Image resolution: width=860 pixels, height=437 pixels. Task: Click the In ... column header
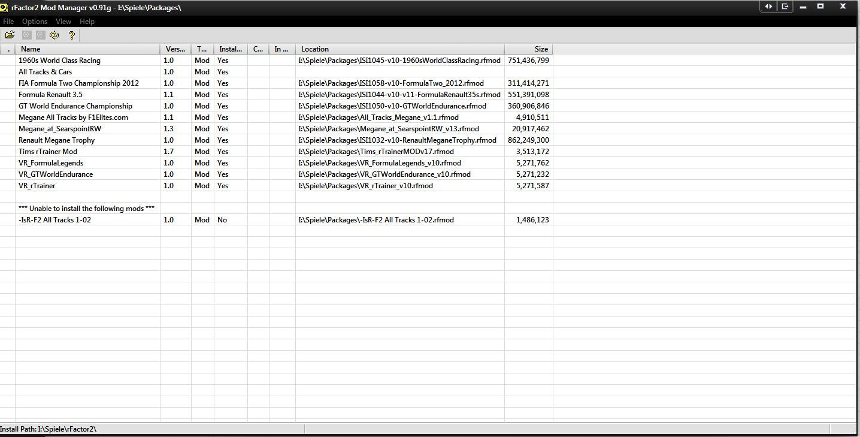[x=282, y=49]
